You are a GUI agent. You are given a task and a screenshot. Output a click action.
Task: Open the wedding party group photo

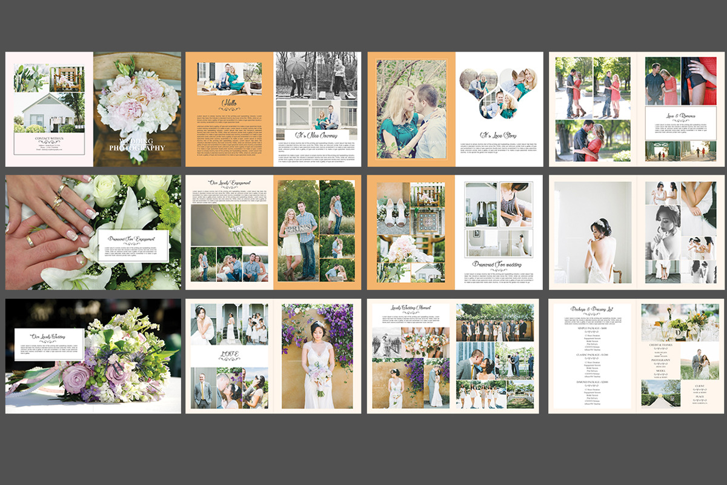495,323
